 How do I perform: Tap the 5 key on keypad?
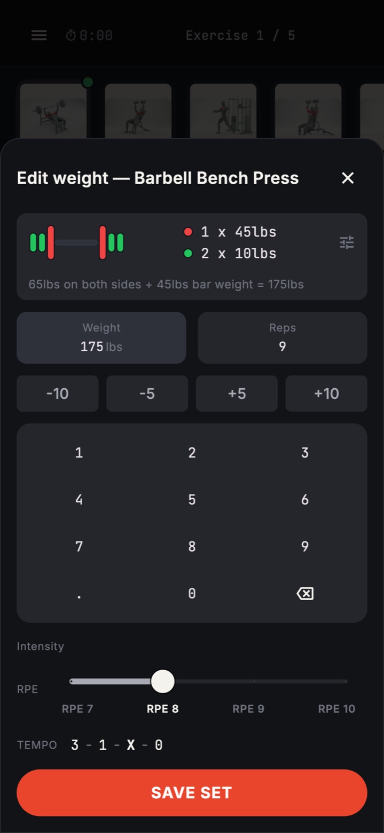tap(192, 500)
